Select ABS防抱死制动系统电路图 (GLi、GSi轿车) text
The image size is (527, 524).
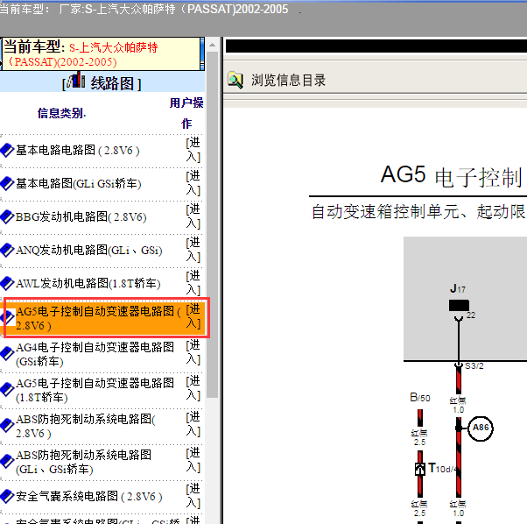point(84,462)
